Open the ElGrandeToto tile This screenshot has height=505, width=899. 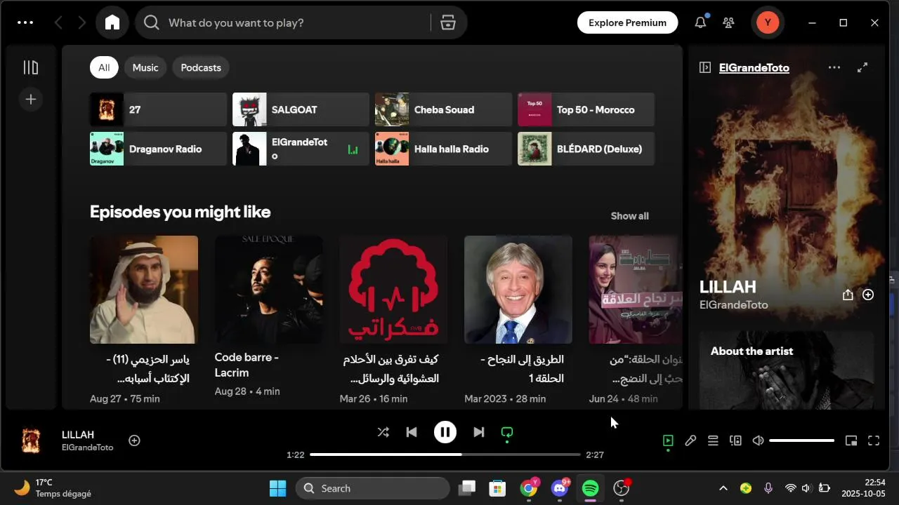point(301,149)
